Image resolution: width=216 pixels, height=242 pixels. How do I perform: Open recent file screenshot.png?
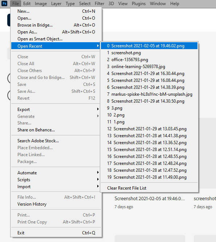coord(149,53)
